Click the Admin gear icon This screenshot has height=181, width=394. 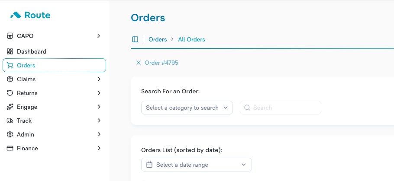point(10,135)
